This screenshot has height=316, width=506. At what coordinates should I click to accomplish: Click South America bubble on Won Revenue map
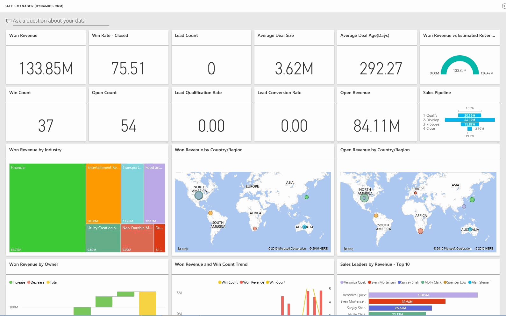pos(210,213)
